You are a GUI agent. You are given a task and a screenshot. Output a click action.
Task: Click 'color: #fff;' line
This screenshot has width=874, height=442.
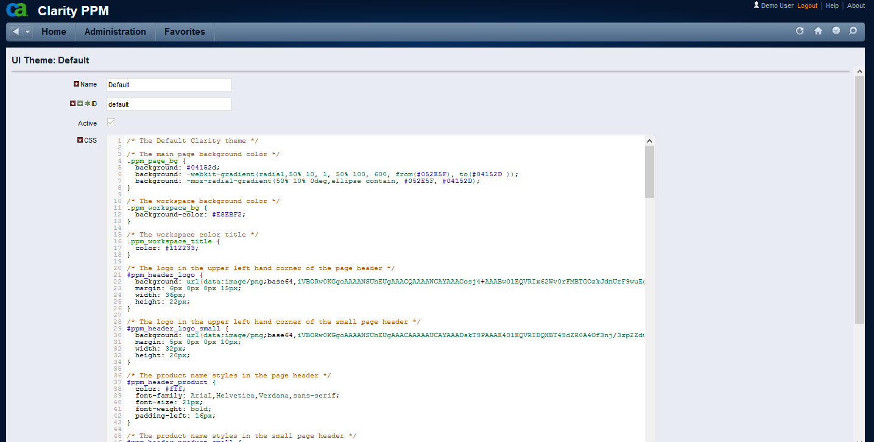point(161,389)
